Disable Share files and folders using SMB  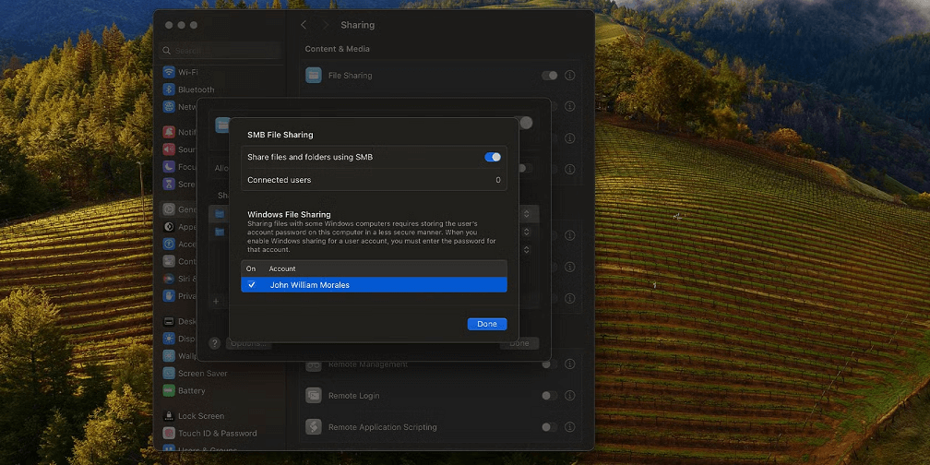(x=493, y=157)
